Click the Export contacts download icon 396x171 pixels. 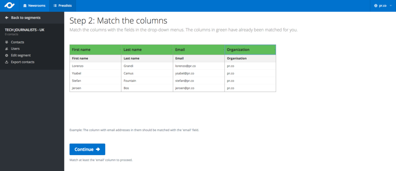coord(7,62)
